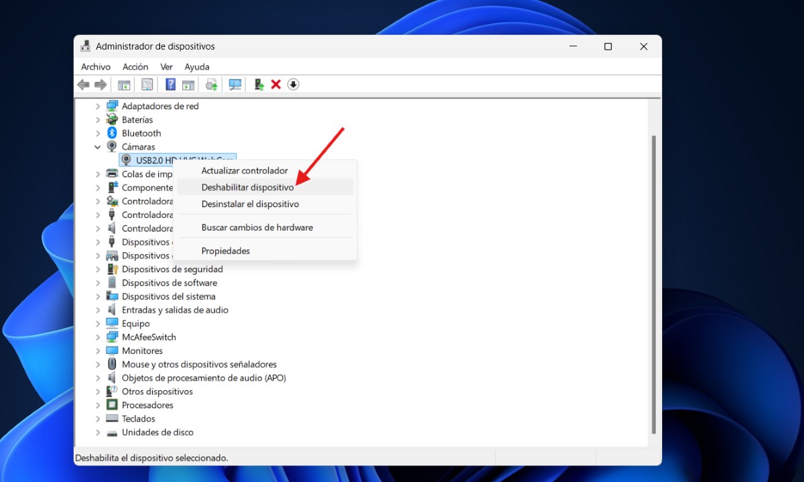Click the forward navigation arrow
The height and width of the screenshot is (482, 804).
tap(100, 84)
